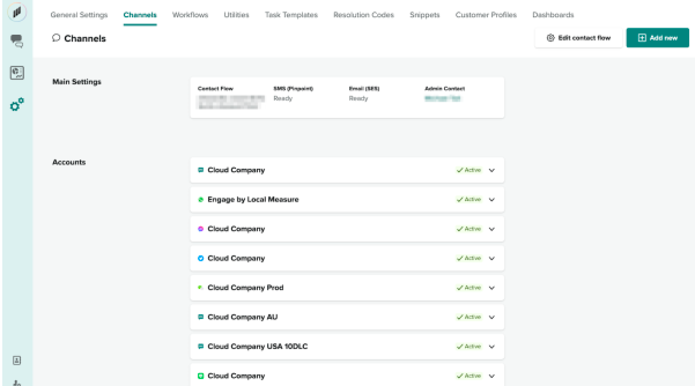Switch to the Workflows tab
This screenshot has width=695, height=386.
190,15
